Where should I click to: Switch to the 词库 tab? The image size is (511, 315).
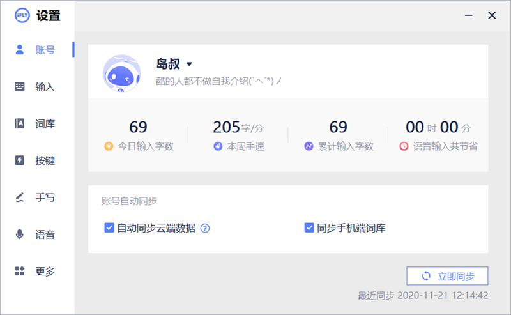[45, 123]
